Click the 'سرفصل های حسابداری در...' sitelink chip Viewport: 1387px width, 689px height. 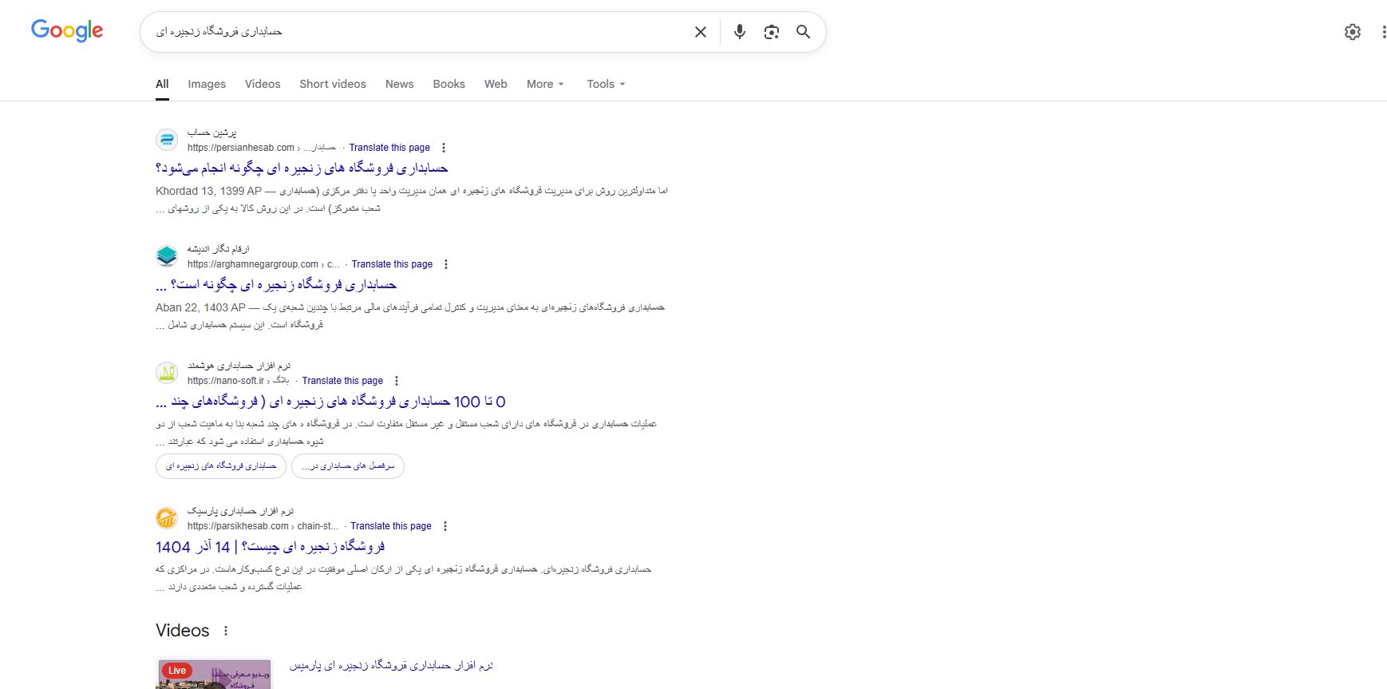[x=348, y=466]
